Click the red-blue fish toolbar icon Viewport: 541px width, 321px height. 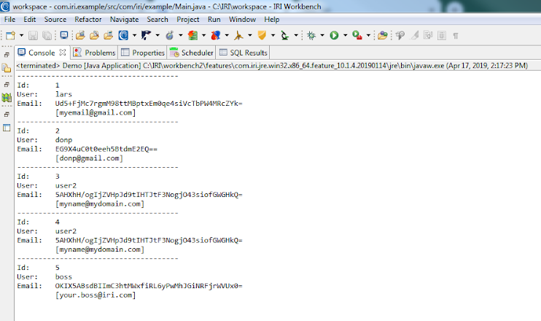click(216, 35)
